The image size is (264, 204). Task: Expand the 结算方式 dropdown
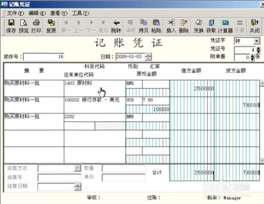coord(78,168)
